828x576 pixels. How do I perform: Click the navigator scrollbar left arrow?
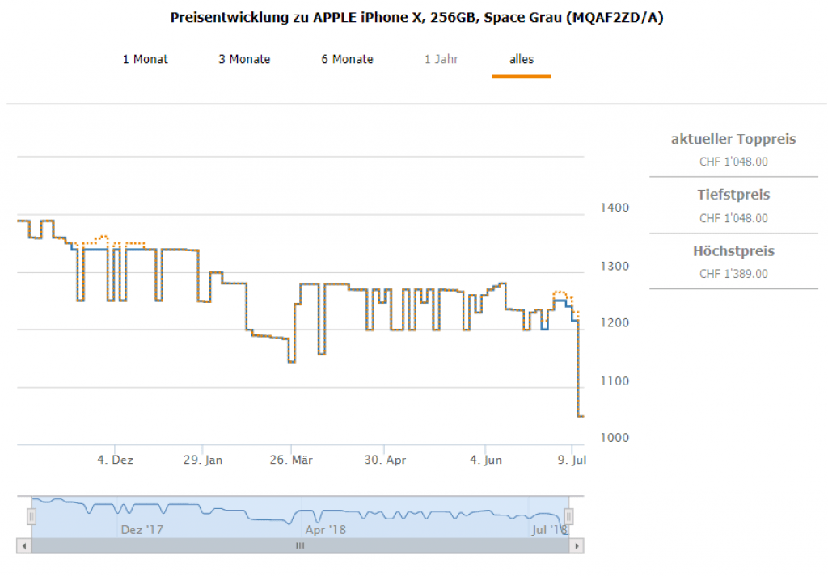click(23, 546)
